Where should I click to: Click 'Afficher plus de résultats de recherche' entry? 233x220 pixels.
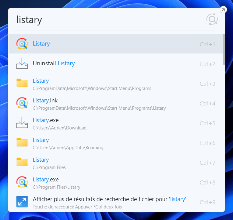116,202
